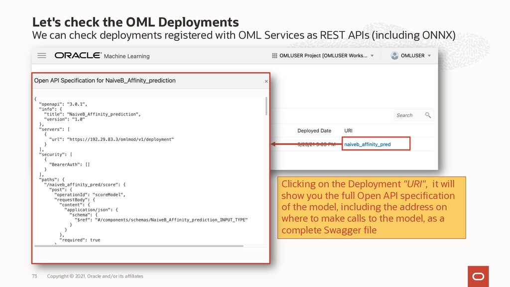
Task: Click the "openapi": "3.0.1" line
Action: 63,104
